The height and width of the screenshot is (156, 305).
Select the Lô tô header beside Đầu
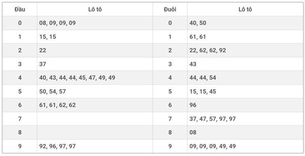(95, 9)
